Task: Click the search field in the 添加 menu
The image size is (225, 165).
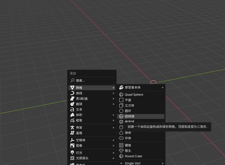Action: pos(92,80)
